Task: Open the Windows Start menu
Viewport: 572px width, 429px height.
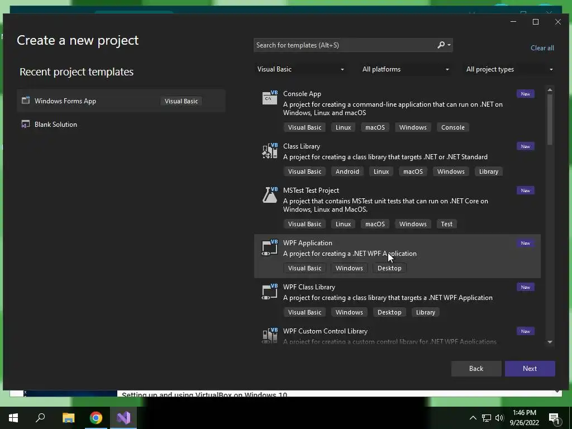Action: [x=13, y=418]
